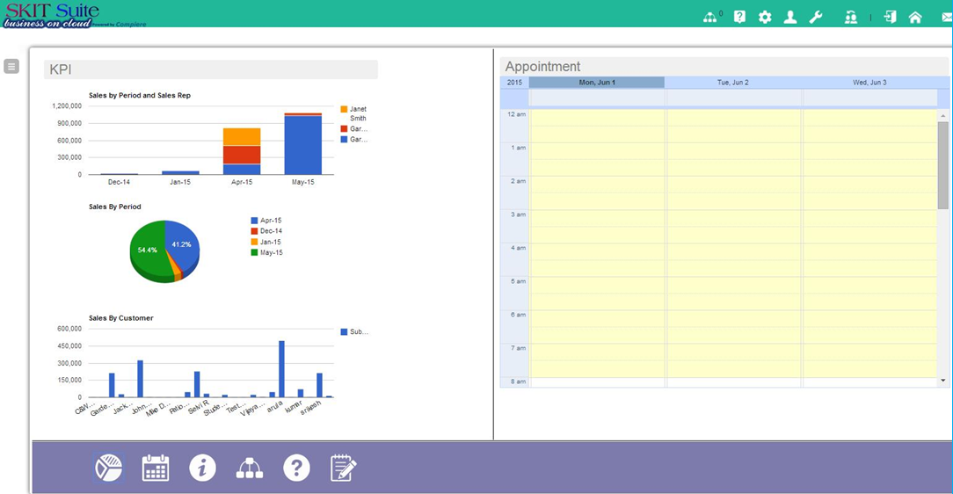This screenshot has height=494, width=953.
Task: Toggle the Apr-15 legend entry in pie chart
Action: pyautogui.click(x=270, y=221)
